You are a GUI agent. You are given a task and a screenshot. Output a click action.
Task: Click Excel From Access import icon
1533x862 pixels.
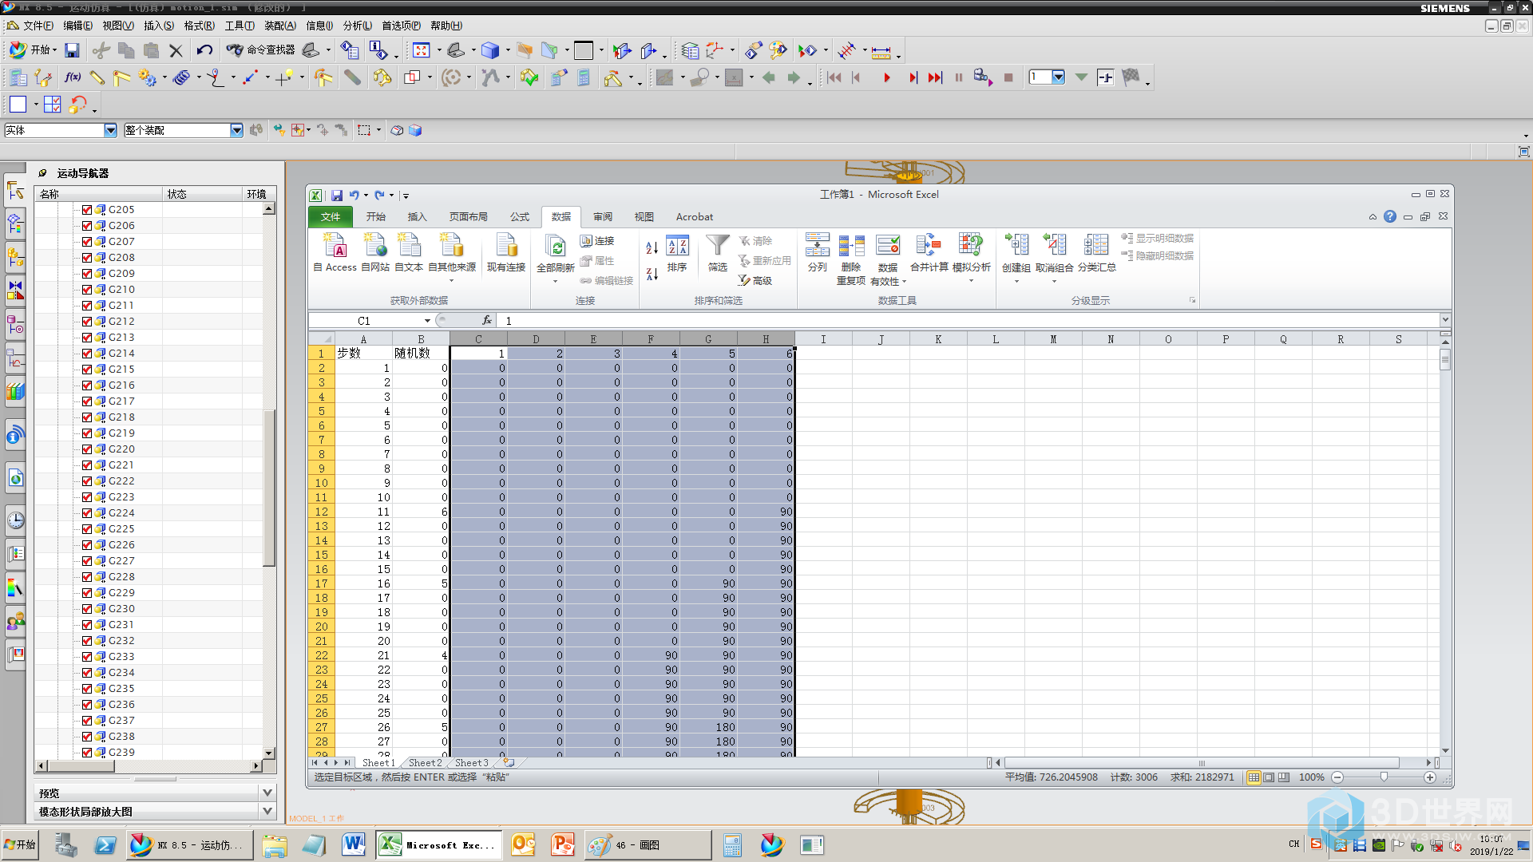[x=335, y=252]
